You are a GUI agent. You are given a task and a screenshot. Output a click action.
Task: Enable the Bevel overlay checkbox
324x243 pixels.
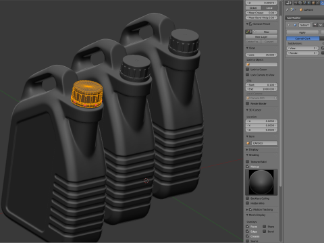click(x=265, y=232)
